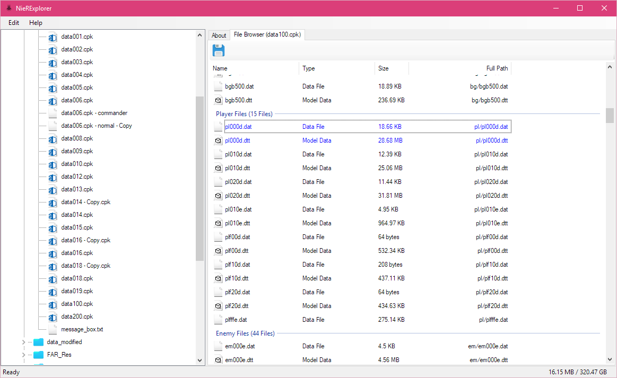Click the model icon of bgb500.dtt
Screen dimensions: 617x378
(218, 100)
